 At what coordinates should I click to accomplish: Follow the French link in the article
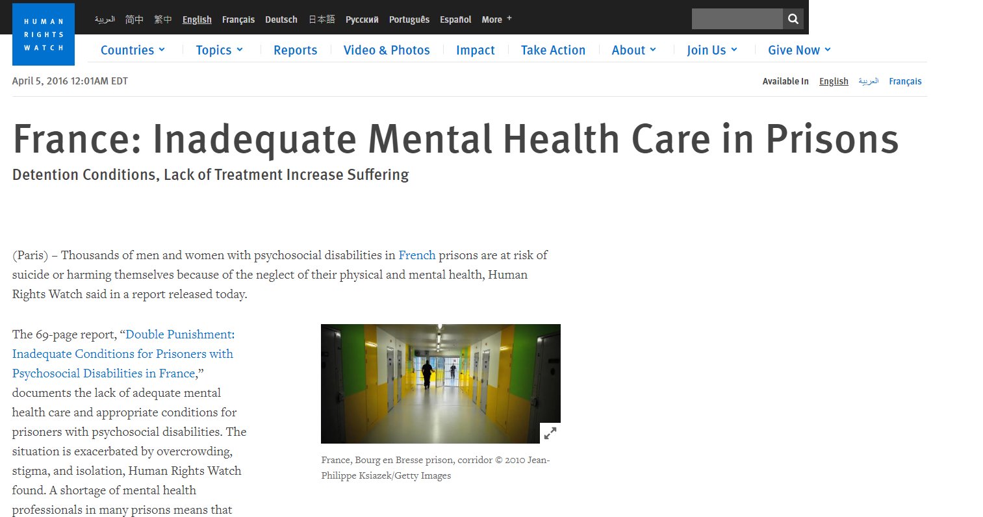pyautogui.click(x=417, y=255)
